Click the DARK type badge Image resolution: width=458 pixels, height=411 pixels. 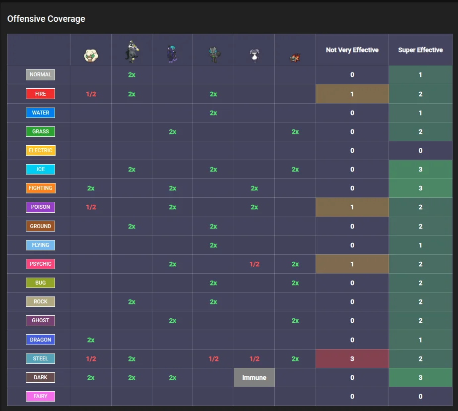(x=40, y=377)
